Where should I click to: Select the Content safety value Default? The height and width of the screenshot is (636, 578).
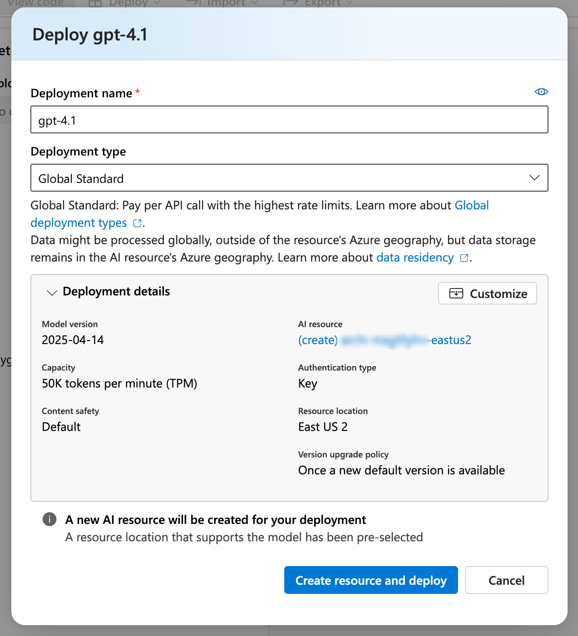tap(61, 427)
